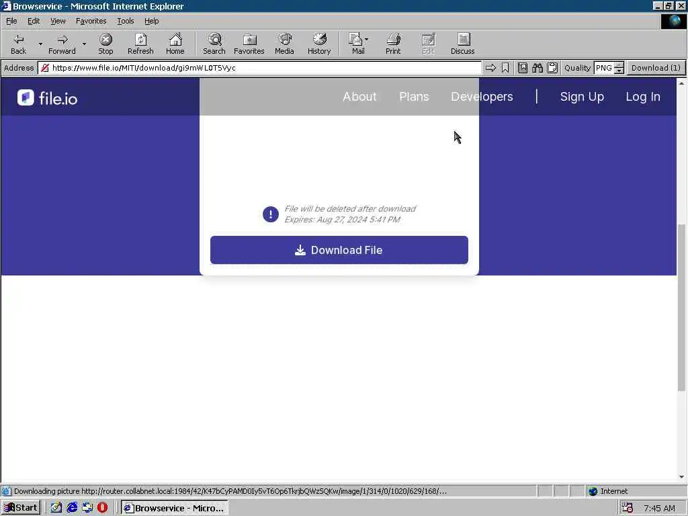Open the Search pane from the toolbar
688x516 pixels.
(214, 44)
